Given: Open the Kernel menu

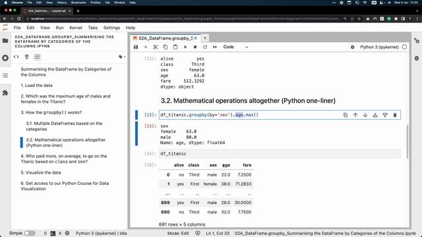Looking at the screenshot, I should pos(76,28).
